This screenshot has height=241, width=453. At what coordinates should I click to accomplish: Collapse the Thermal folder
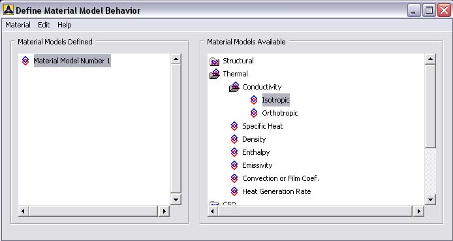coord(214,74)
